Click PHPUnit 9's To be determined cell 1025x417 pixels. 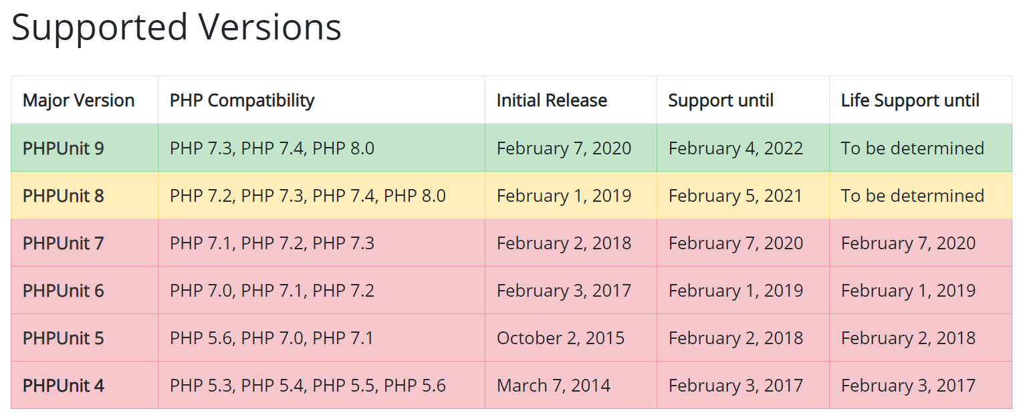pyautogui.click(x=913, y=148)
